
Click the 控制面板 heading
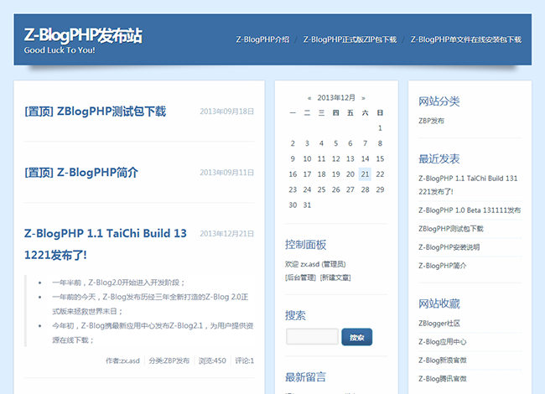tap(305, 245)
